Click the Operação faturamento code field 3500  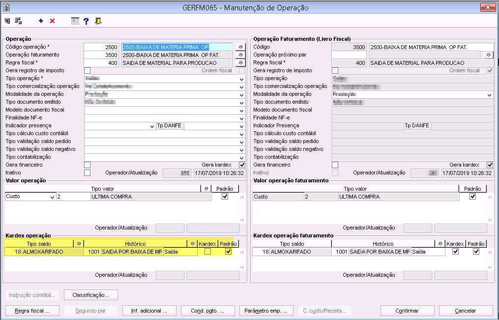click(101, 55)
